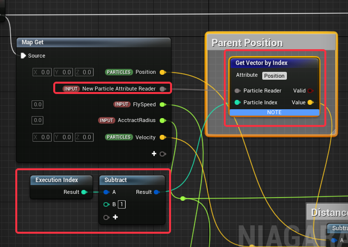Click the Position output pin on Map Get

pos(162,72)
